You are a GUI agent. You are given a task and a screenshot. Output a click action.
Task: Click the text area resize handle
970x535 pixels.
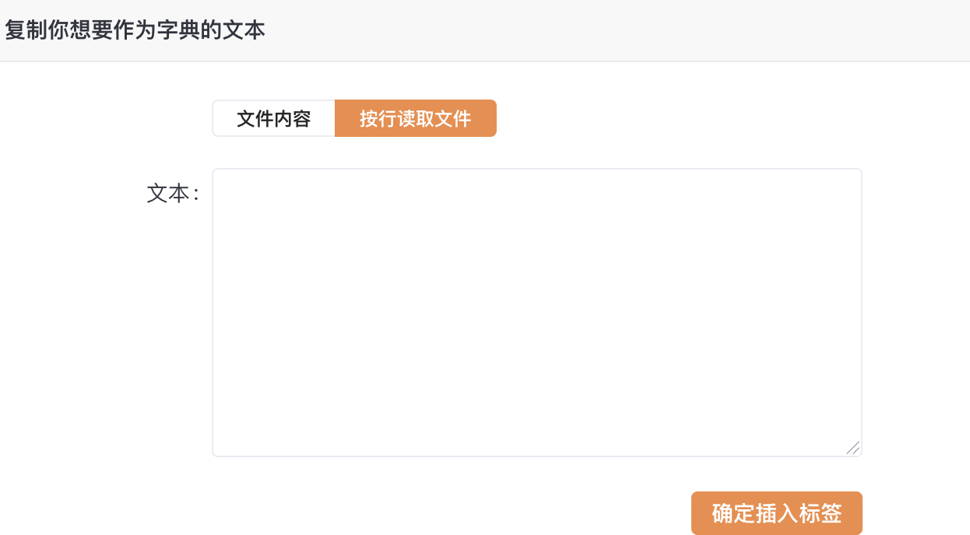pos(853,448)
